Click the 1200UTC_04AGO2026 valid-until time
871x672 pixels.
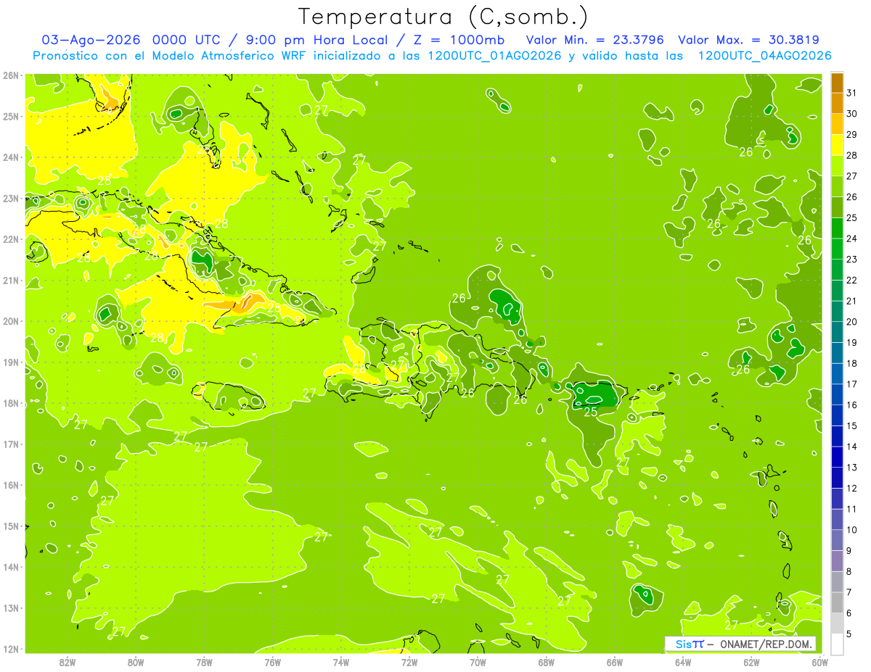click(x=764, y=56)
